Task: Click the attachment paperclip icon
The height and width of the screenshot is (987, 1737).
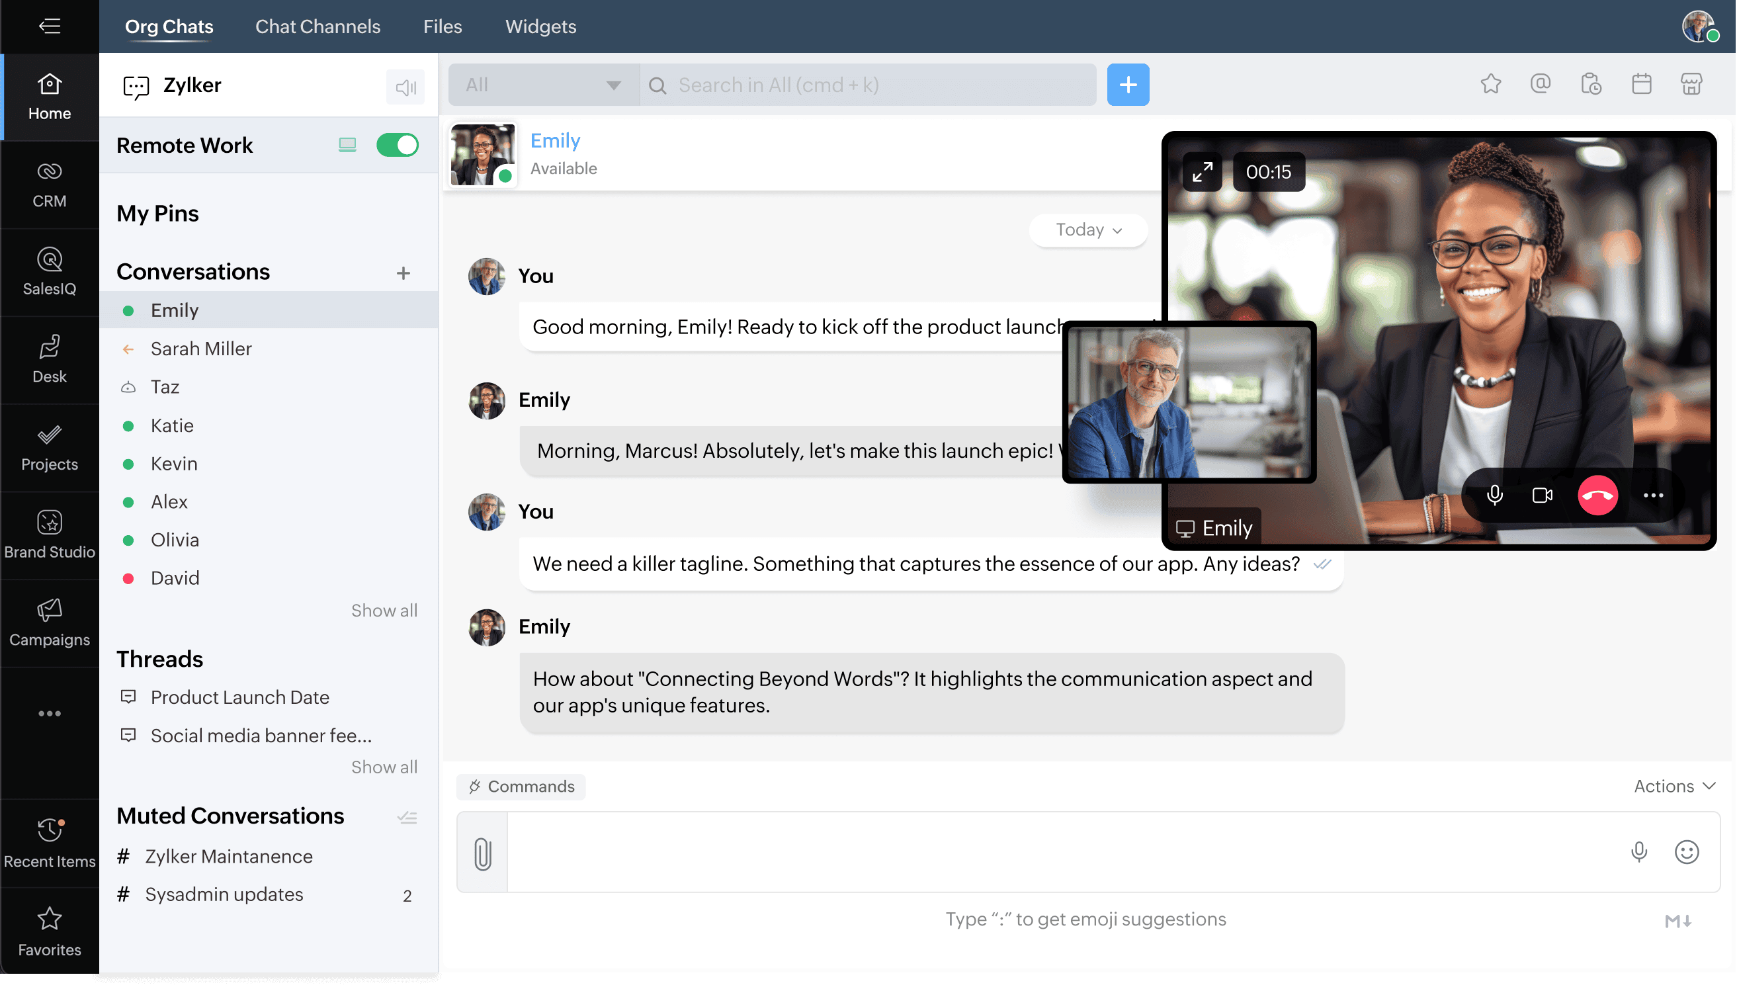Action: 483,853
